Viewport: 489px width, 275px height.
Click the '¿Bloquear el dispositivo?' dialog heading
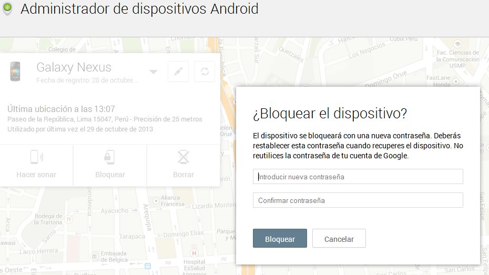[x=330, y=113]
